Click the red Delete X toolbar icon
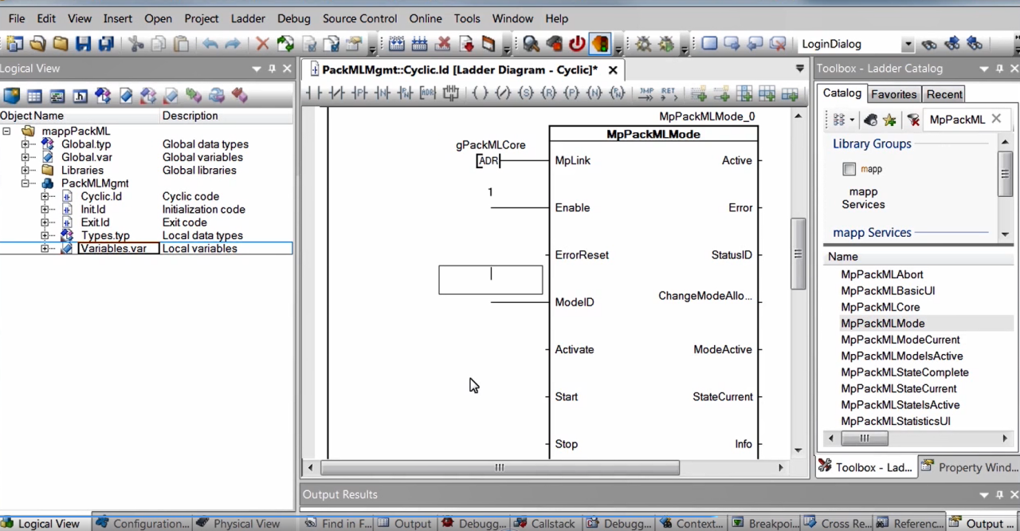 [x=262, y=44]
